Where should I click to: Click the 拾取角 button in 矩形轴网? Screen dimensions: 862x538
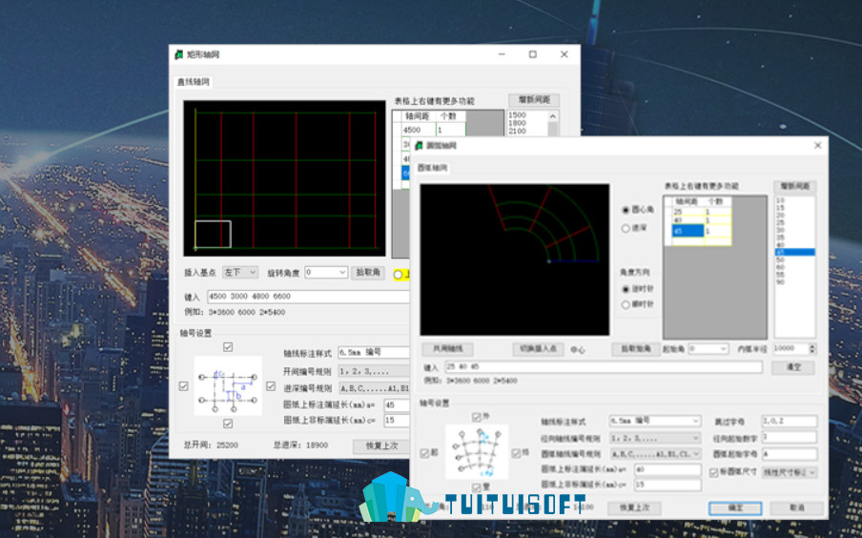pos(368,272)
